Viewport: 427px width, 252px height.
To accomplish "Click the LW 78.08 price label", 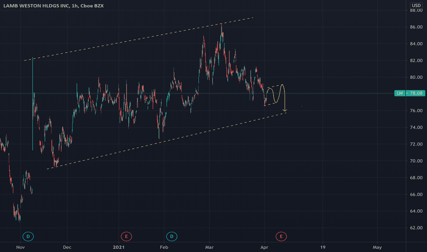I will (410, 93).
